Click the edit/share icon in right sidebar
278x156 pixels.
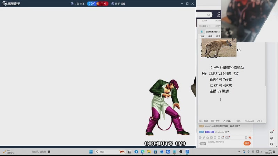pos(272,144)
